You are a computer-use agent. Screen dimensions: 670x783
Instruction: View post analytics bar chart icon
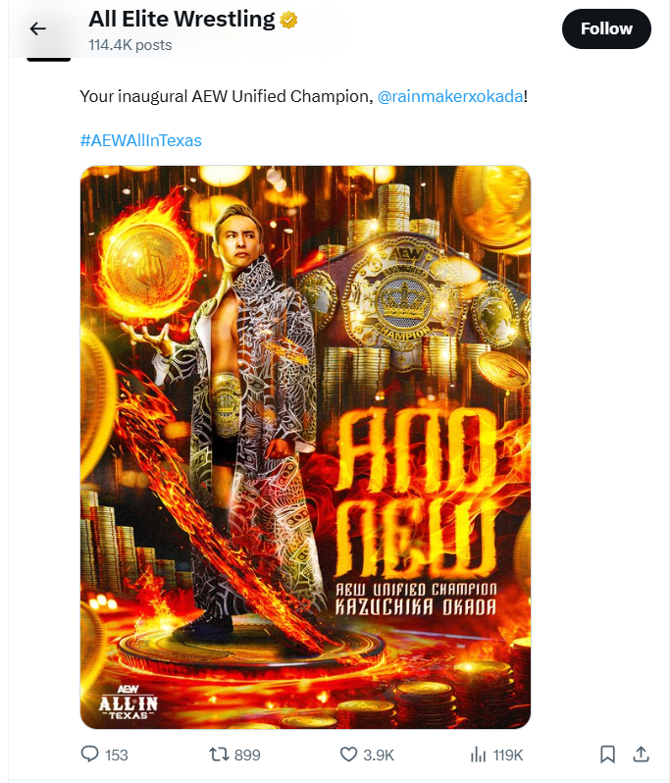(x=478, y=754)
